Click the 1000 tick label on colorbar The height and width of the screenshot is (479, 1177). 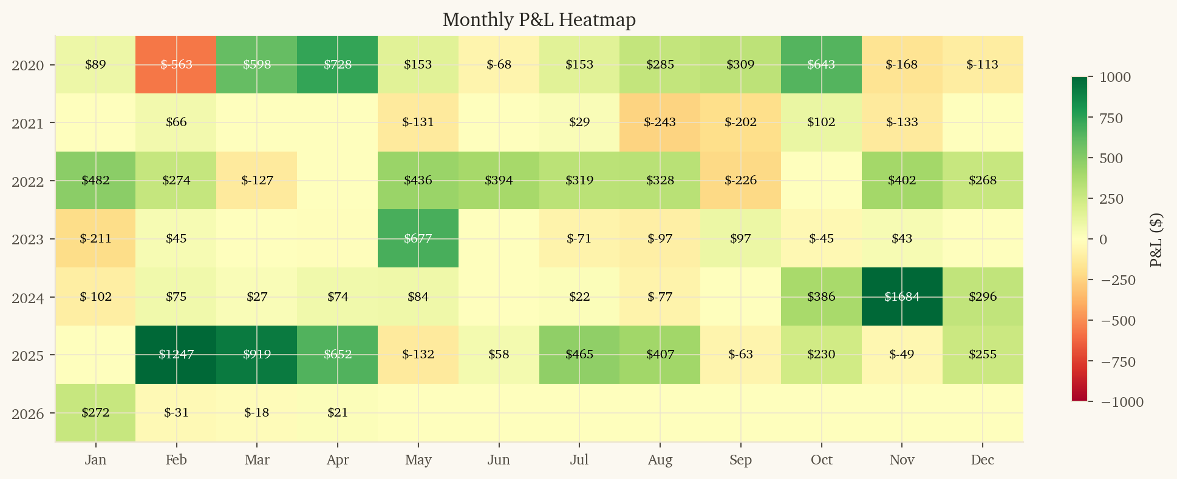tap(1115, 77)
